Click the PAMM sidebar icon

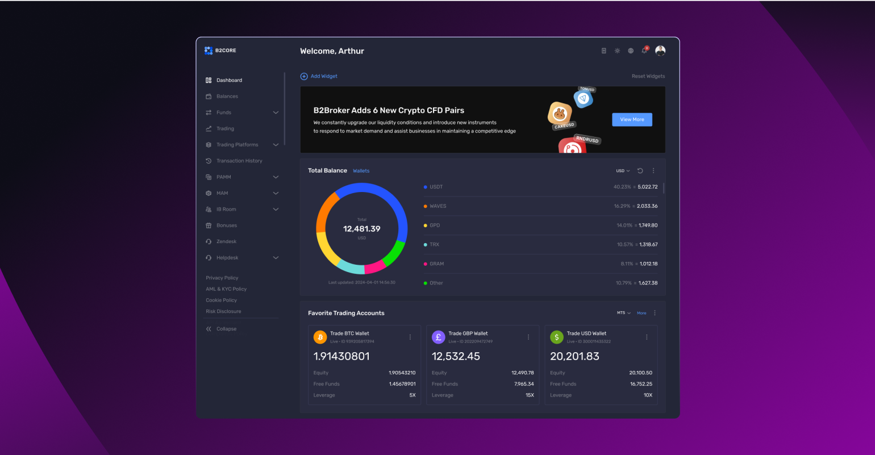[209, 177]
